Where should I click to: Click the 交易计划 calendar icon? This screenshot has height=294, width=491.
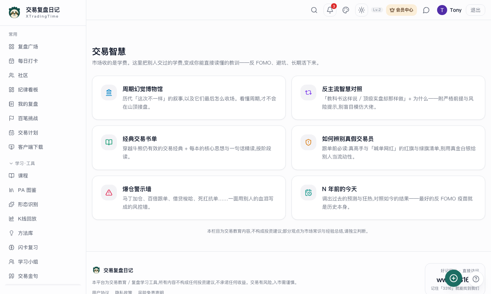[x=12, y=133]
